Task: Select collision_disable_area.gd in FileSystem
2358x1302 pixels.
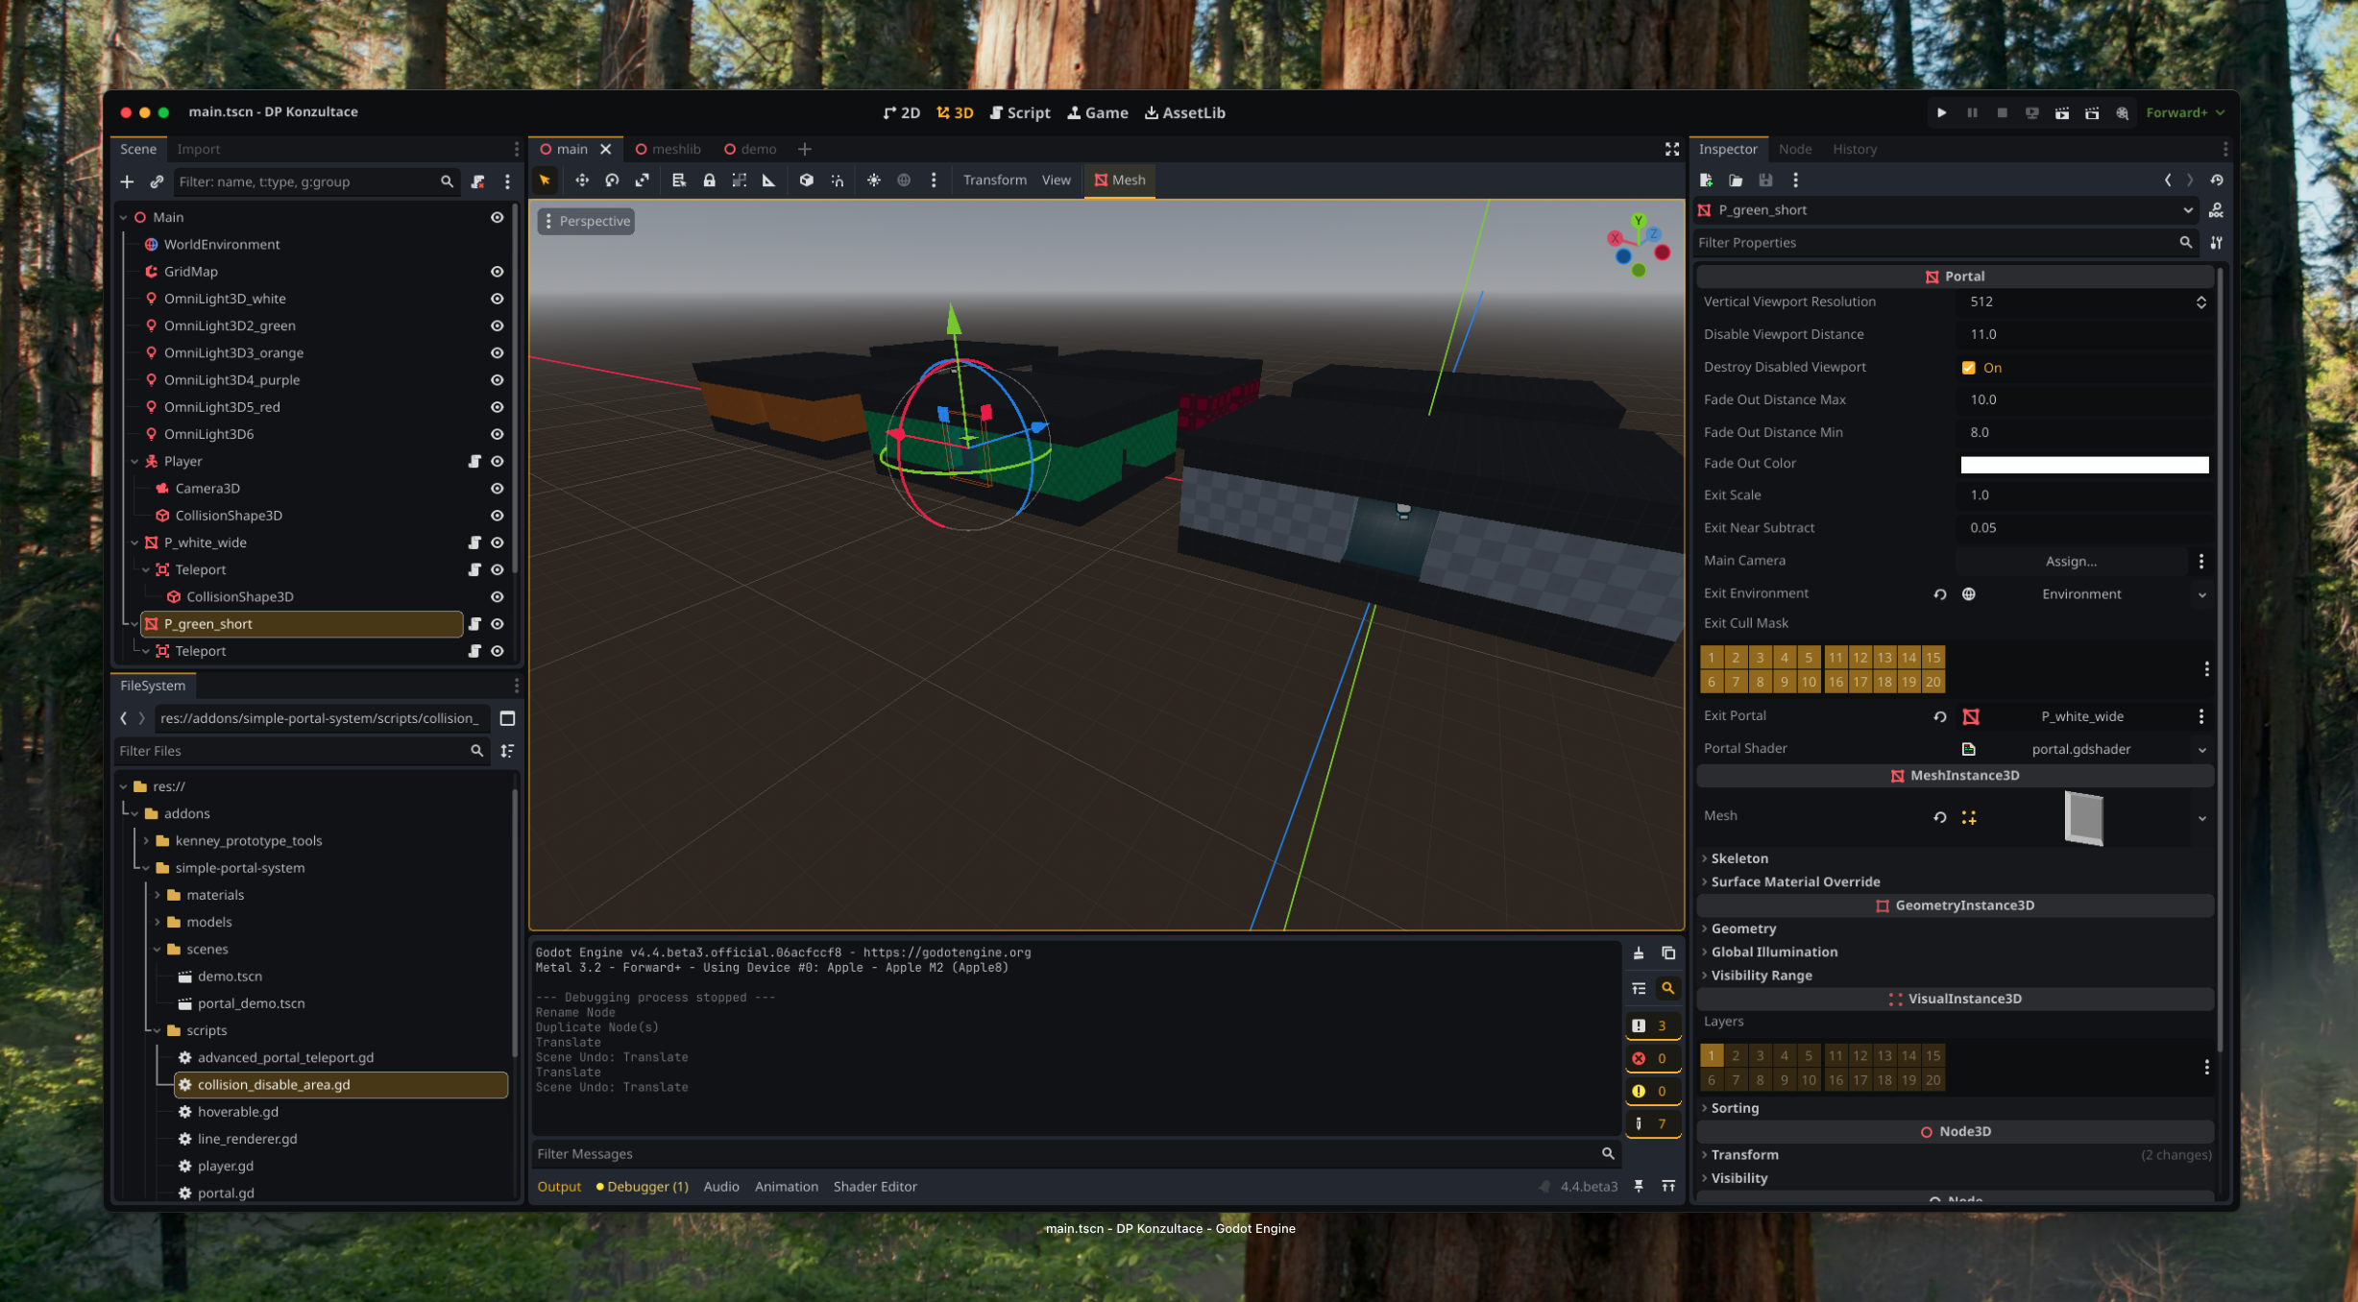Action: coord(276,1084)
